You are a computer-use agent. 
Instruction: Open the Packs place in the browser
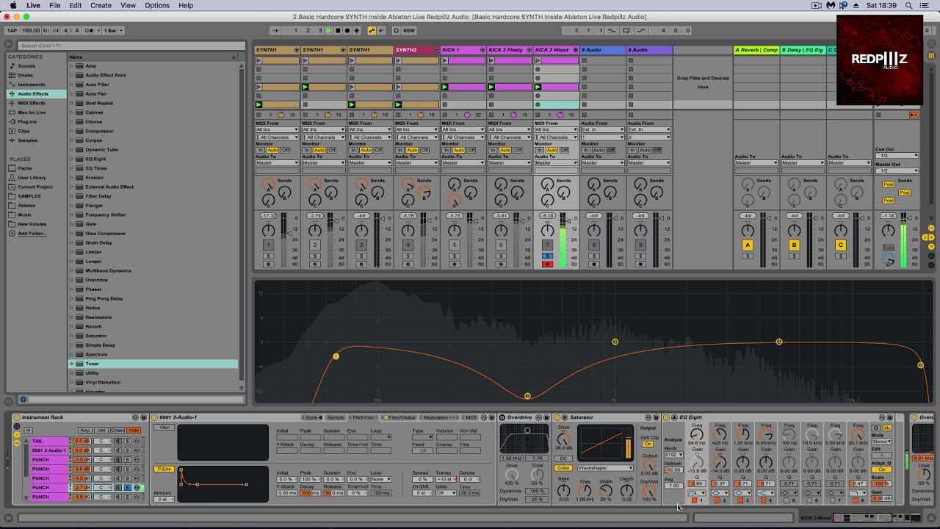point(25,168)
